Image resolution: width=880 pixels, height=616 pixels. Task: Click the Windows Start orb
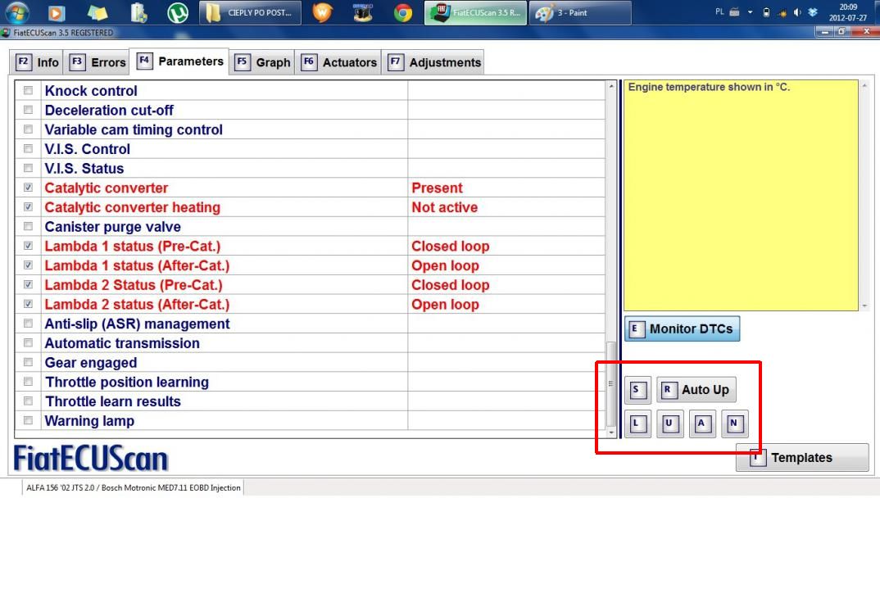(17, 11)
